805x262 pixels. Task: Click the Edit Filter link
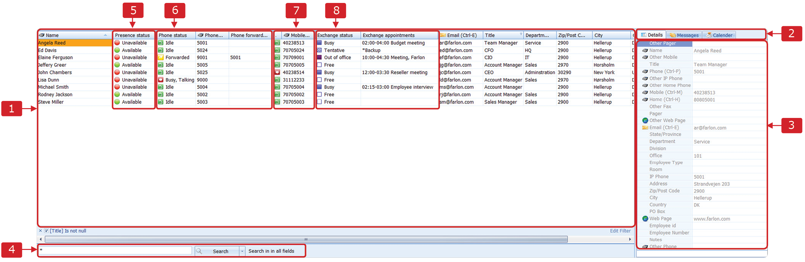620,231
